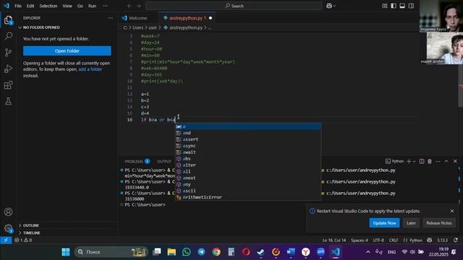Open the Manage gear icon

[x=8, y=228]
